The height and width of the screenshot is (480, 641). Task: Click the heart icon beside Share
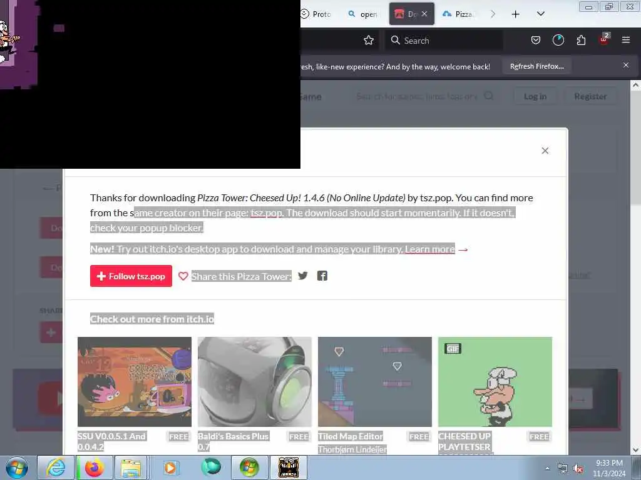click(x=183, y=276)
